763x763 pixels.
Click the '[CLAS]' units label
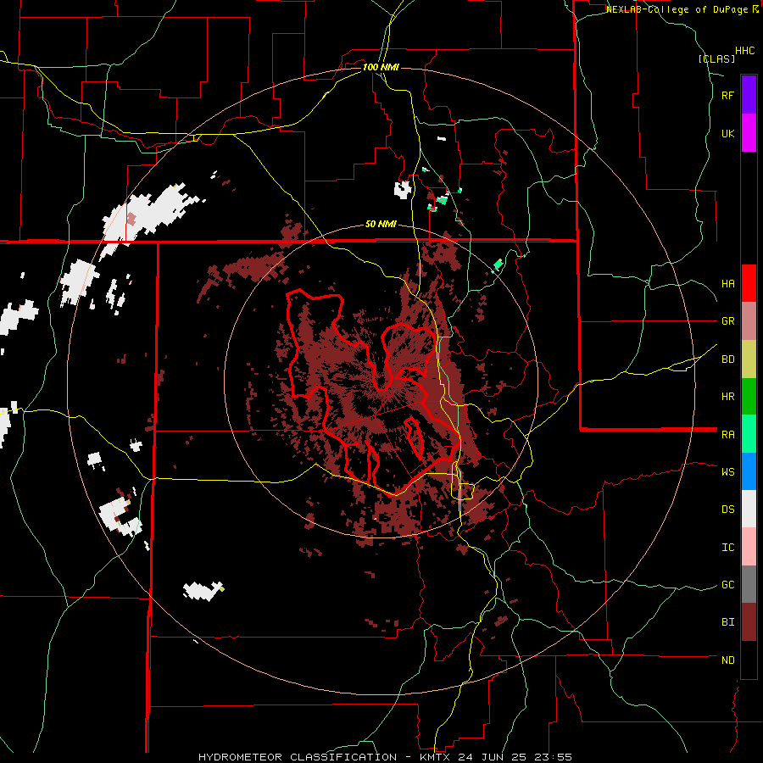click(x=716, y=58)
